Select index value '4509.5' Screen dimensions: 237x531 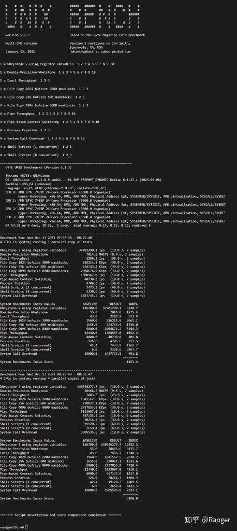132,482
